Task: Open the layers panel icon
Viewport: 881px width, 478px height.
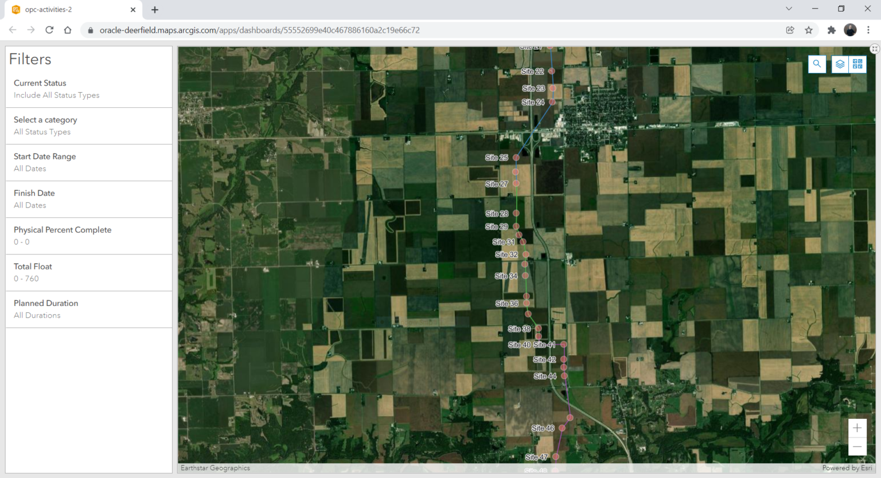Action: pyautogui.click(x=839, y=64)
